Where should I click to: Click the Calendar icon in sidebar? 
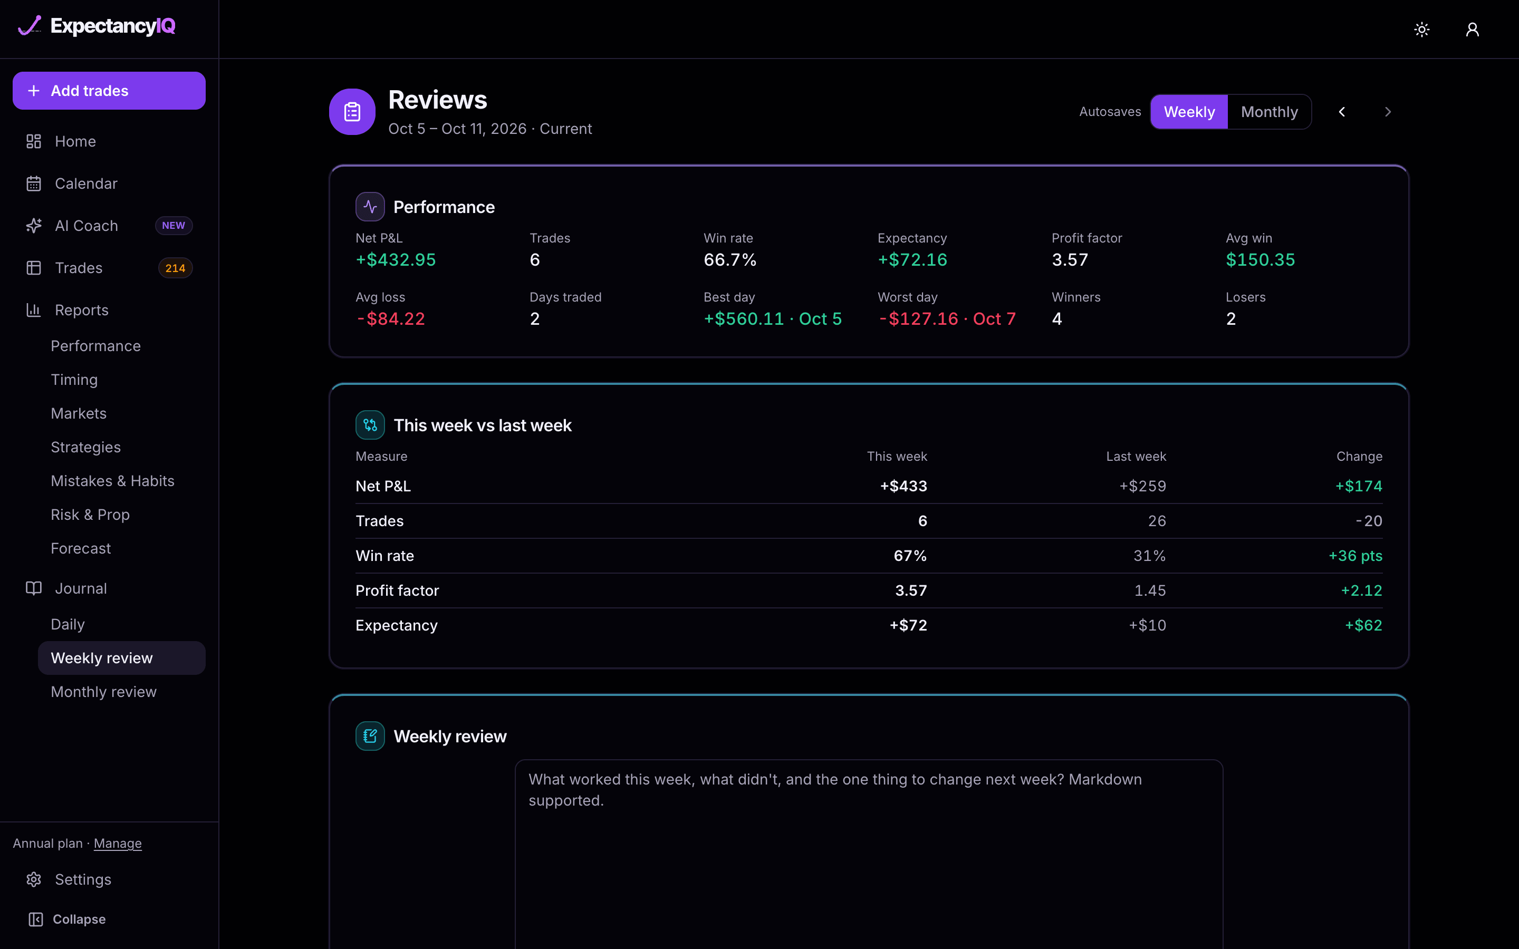coord(34,183)
